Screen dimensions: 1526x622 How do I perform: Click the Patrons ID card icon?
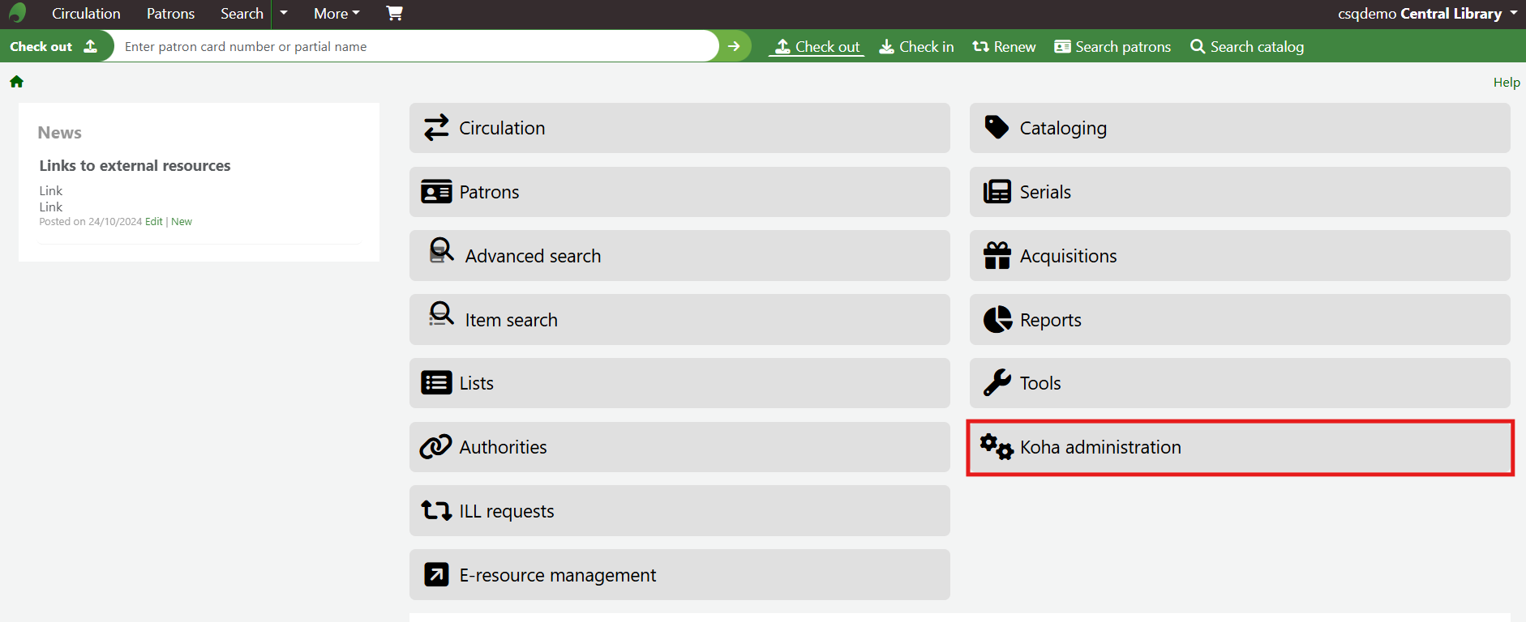click(436, 192)
